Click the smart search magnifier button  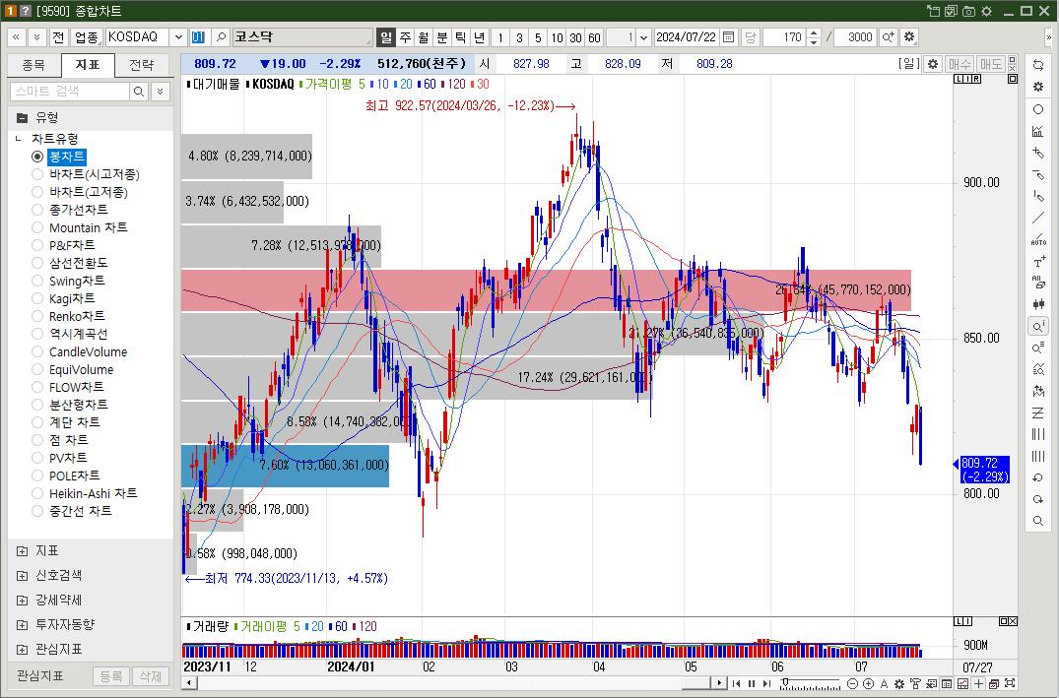coord(139,92)
